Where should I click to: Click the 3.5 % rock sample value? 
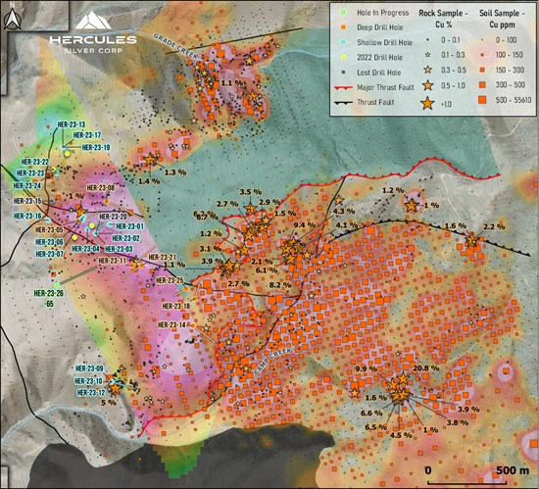(x=251, y=192)
